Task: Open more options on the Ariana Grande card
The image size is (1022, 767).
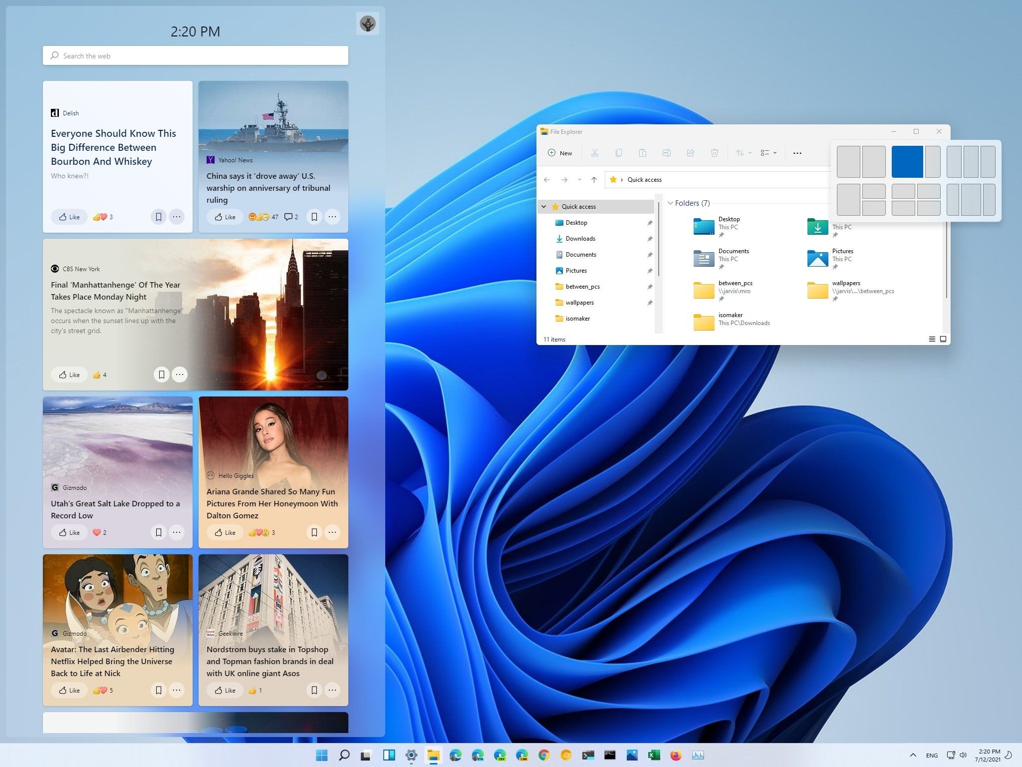Action: click(x=332, y=532)
